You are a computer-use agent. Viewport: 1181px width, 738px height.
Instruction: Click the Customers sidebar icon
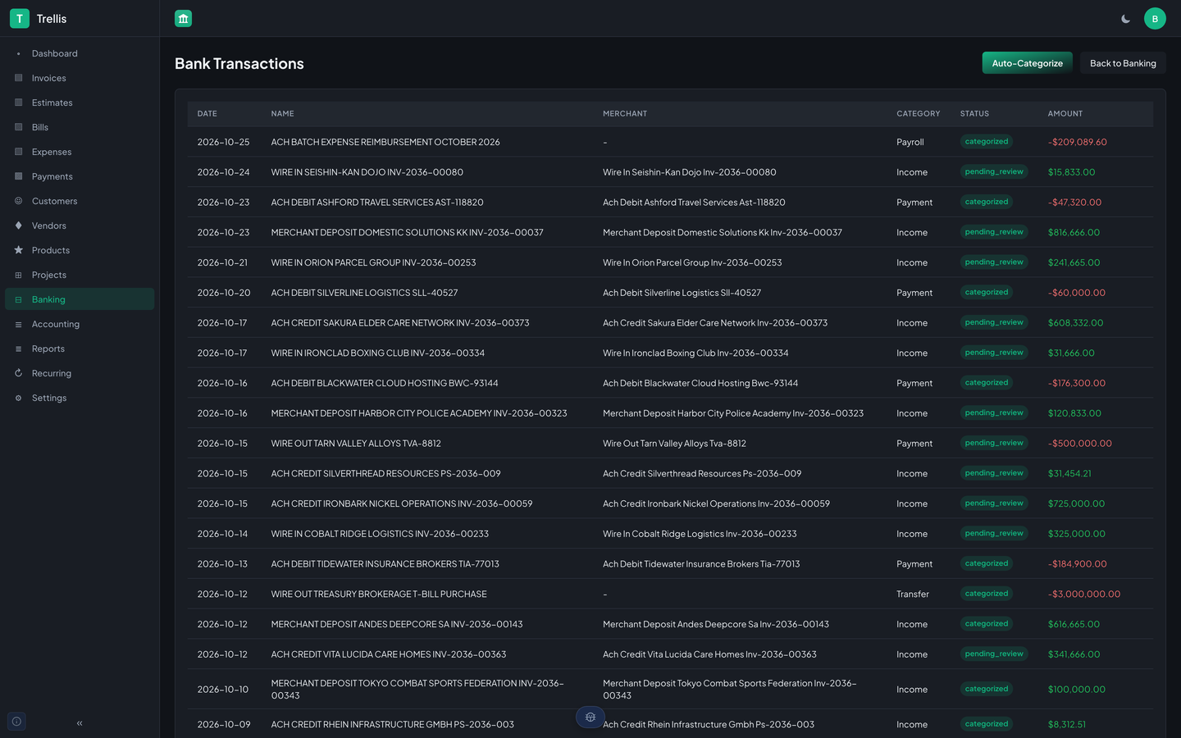[19, 201]
